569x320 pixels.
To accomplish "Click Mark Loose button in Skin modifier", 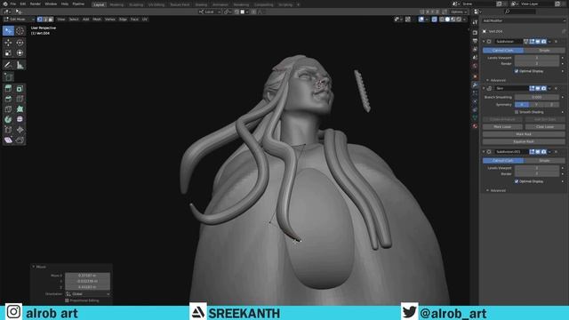I will tap(502, 127).
